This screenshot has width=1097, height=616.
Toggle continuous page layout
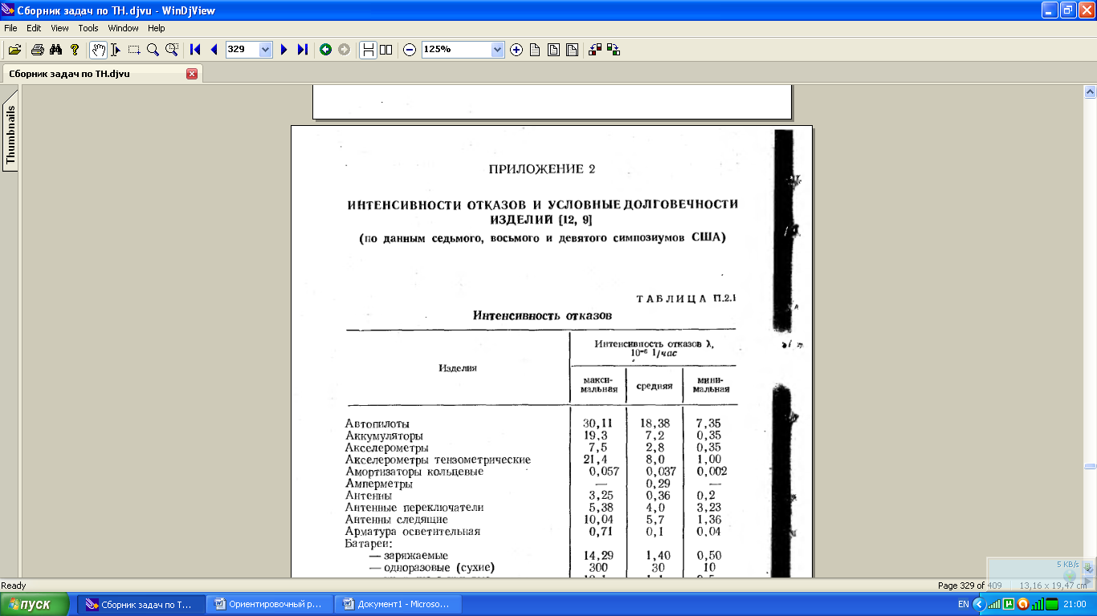pyautogui.click(x=368, y=50)
